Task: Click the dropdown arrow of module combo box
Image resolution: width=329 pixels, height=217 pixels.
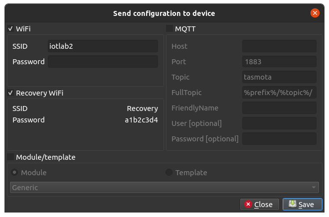Action: click(x=314, y=188)
